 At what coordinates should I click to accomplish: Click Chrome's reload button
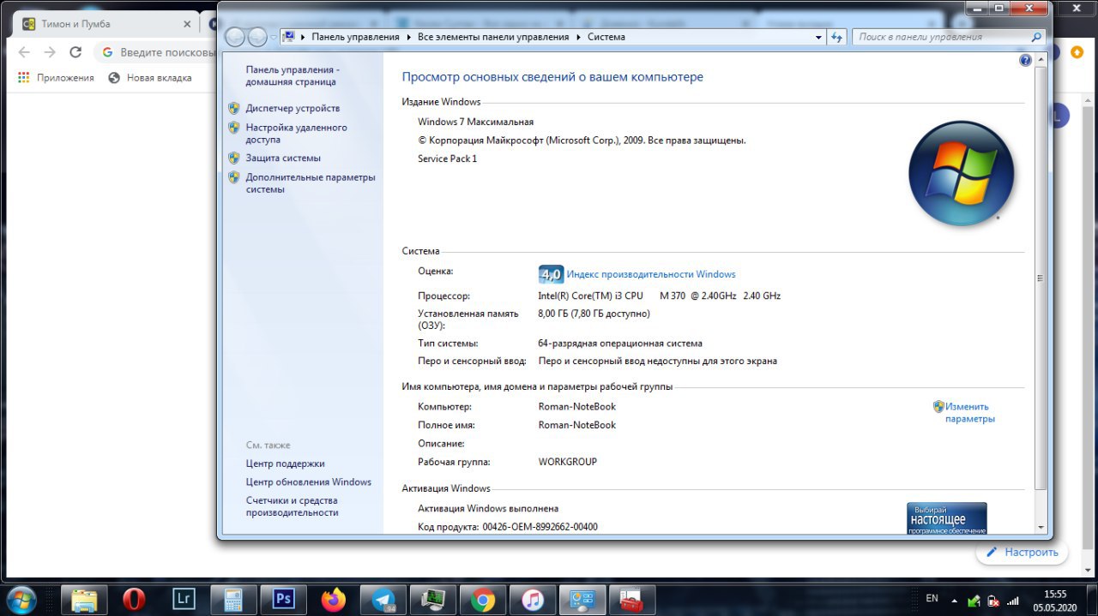pyautogui.click(x=75, y=52)
